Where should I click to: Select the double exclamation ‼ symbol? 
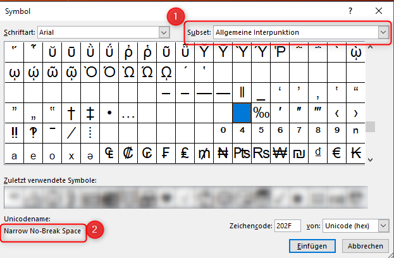point(15,133)
